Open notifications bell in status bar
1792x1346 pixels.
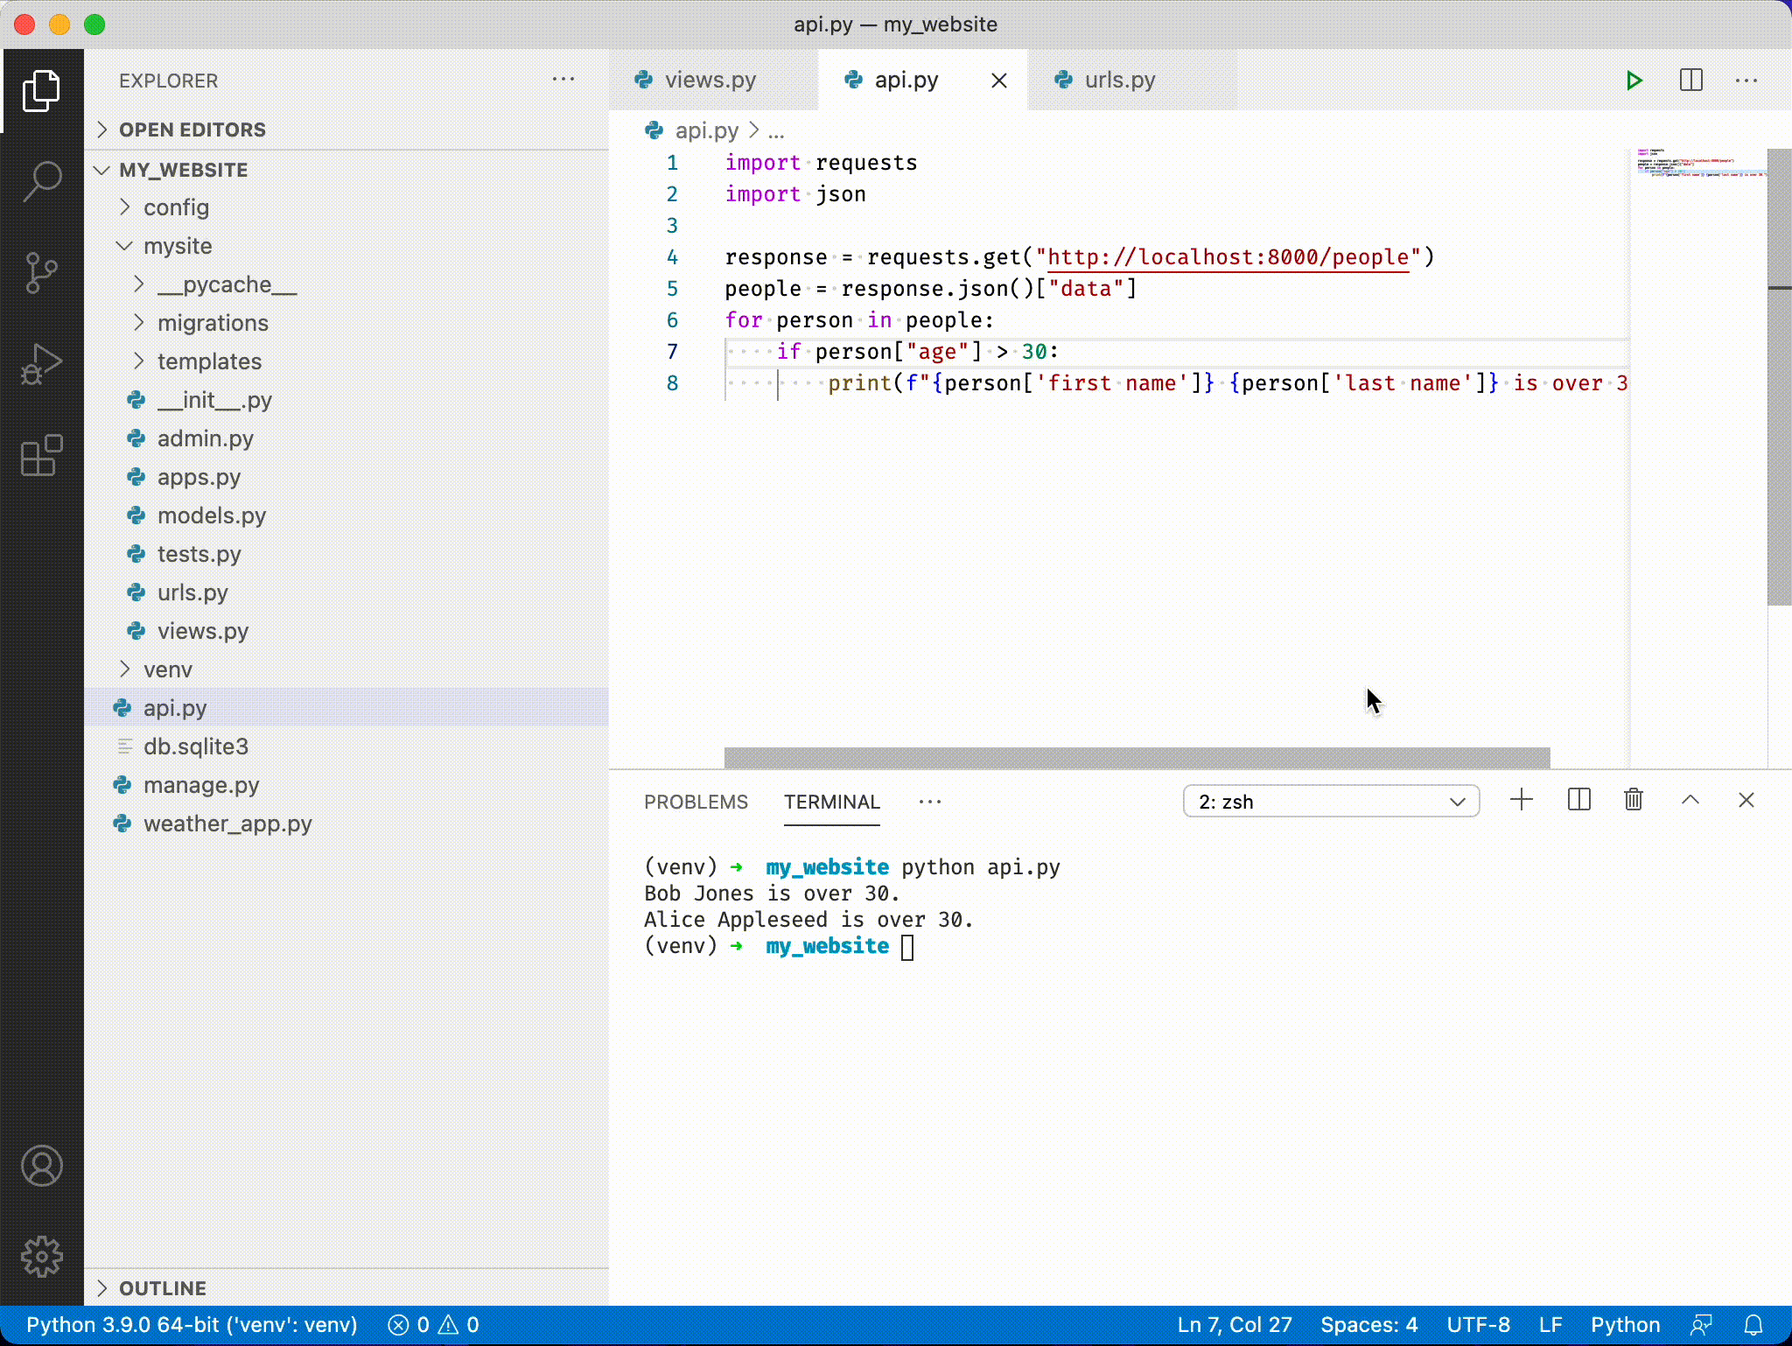click(x=1753, y=1325)
